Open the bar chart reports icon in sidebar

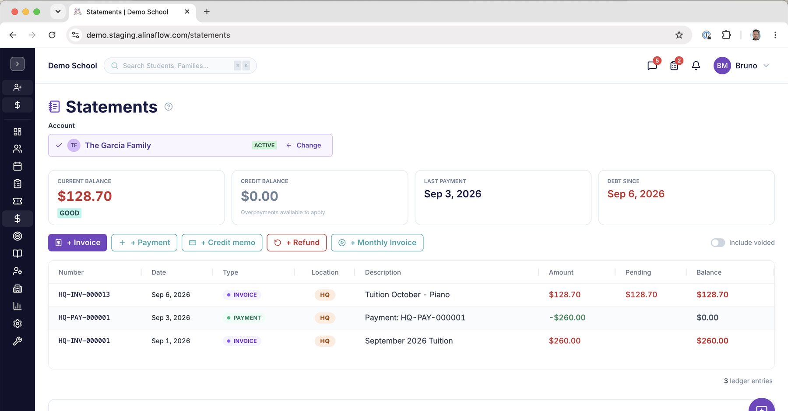(18, 306)
